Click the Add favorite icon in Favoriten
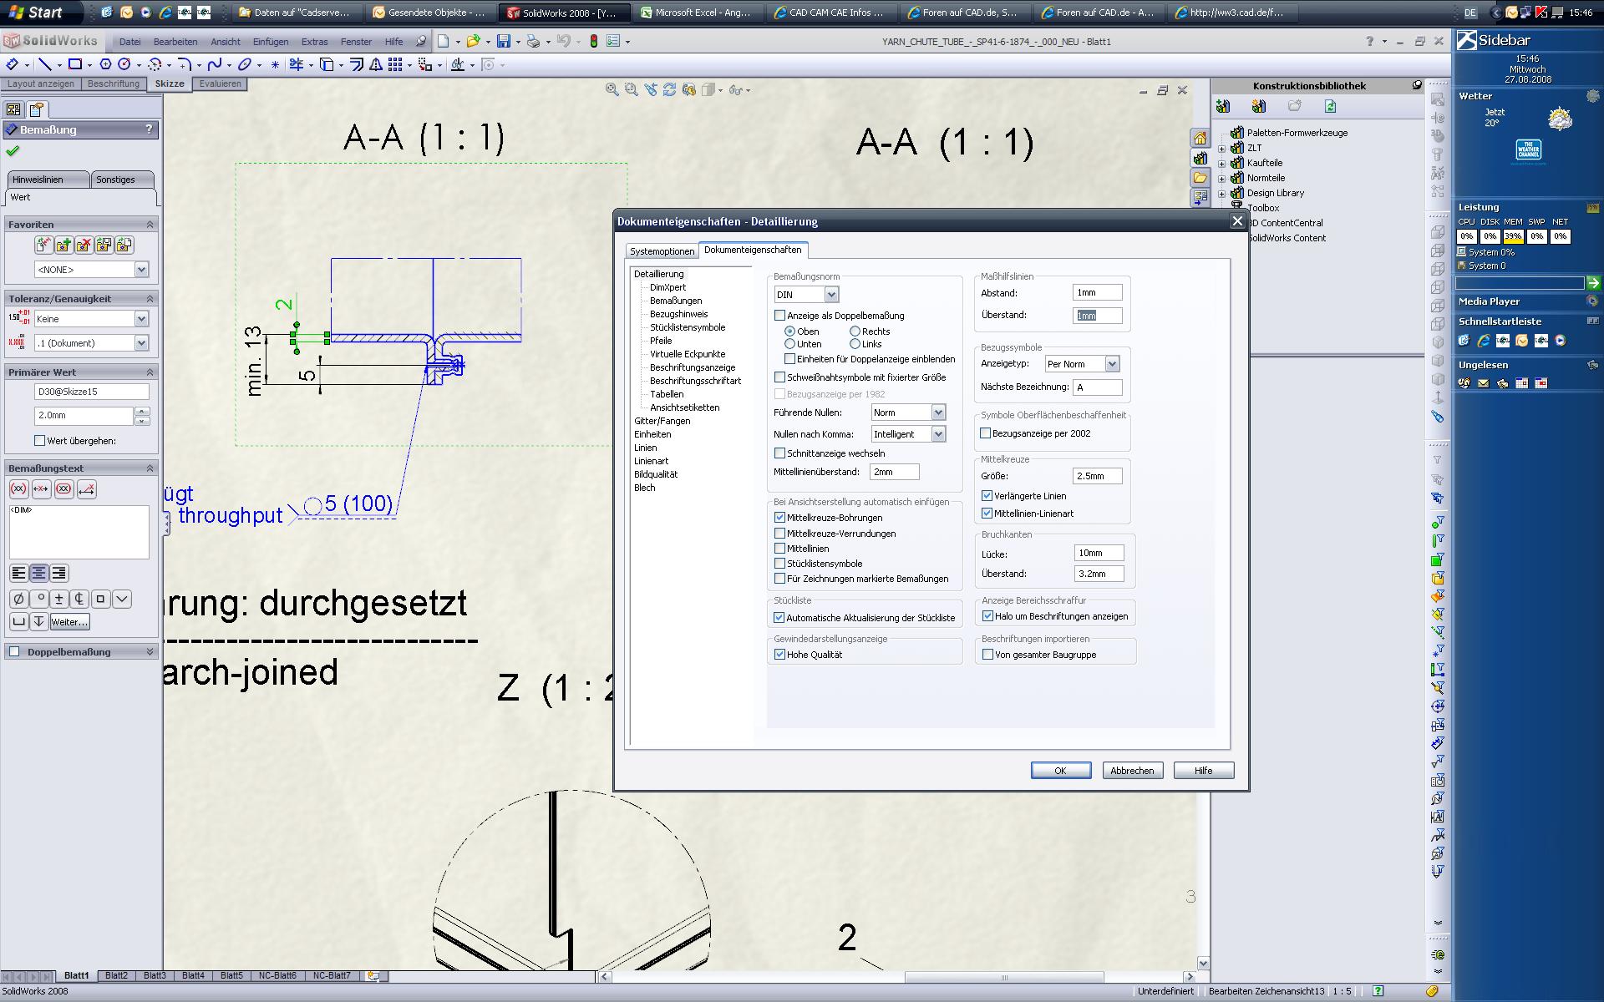The image size is (1604, 1002). tap(63, 245)
